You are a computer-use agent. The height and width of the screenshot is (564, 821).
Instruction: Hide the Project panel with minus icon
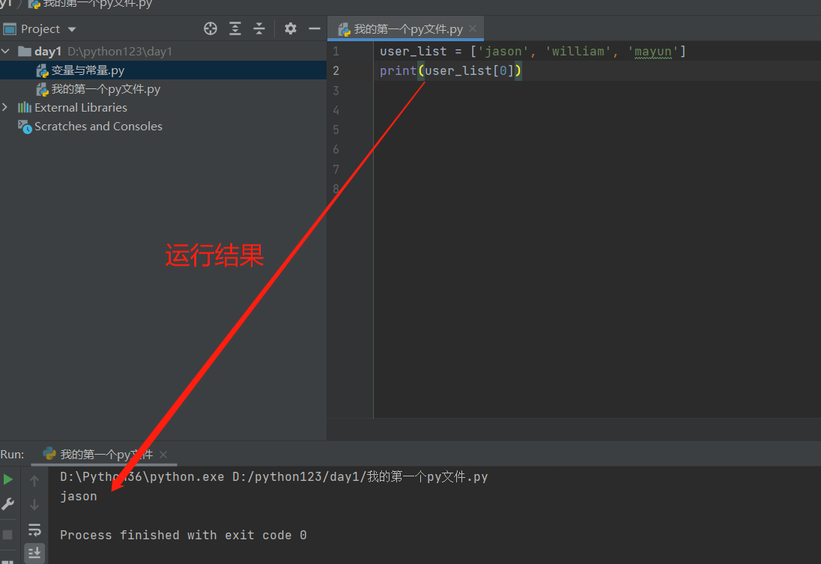point(315,28)
